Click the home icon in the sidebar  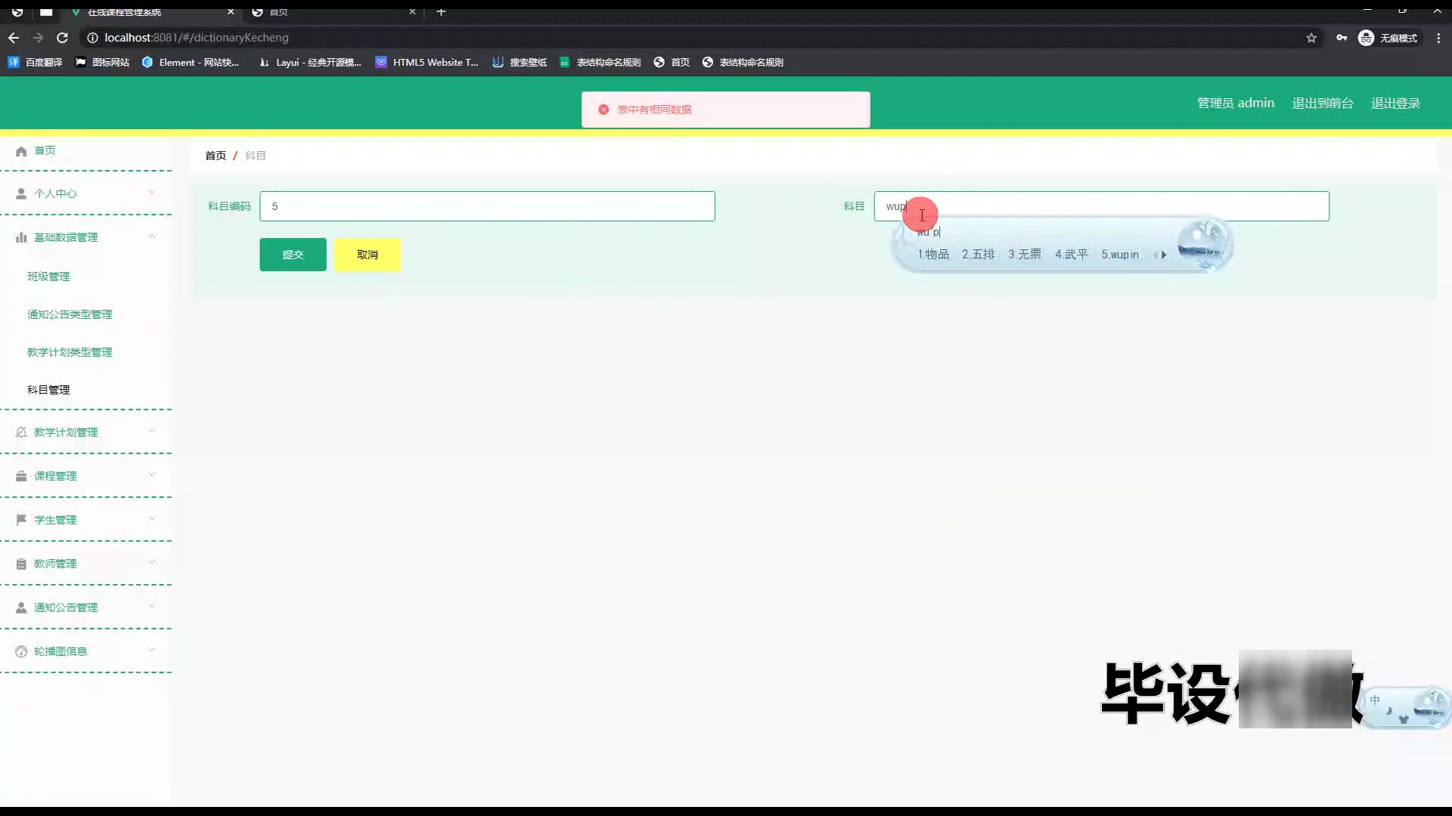[x=21, y=151]
